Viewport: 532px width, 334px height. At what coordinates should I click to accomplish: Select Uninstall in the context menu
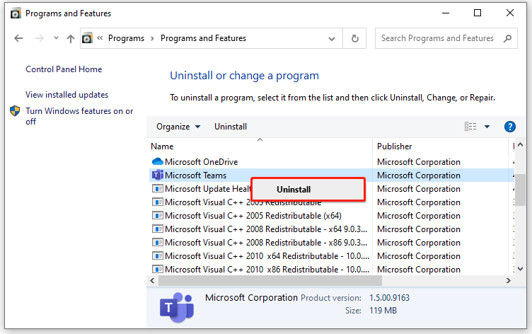coord(308,190)
